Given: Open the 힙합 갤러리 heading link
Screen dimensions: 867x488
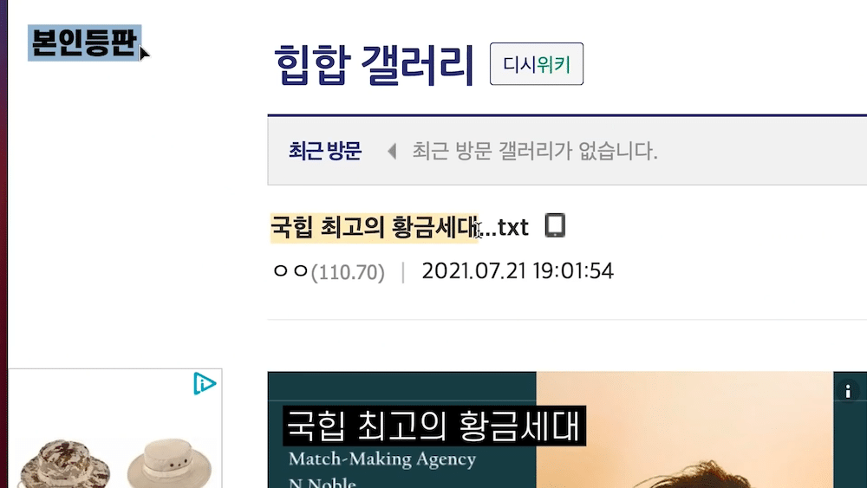Looking at the screenshot, I should click(375, 65).
